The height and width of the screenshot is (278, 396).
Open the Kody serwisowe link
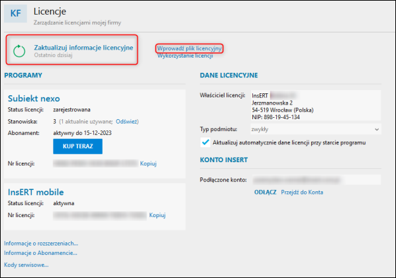pos(26,265)
